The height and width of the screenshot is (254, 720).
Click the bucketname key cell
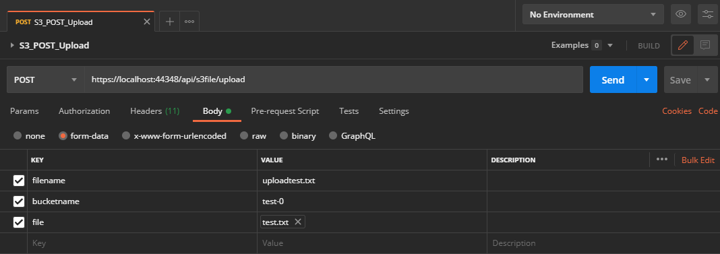(142, 201)
